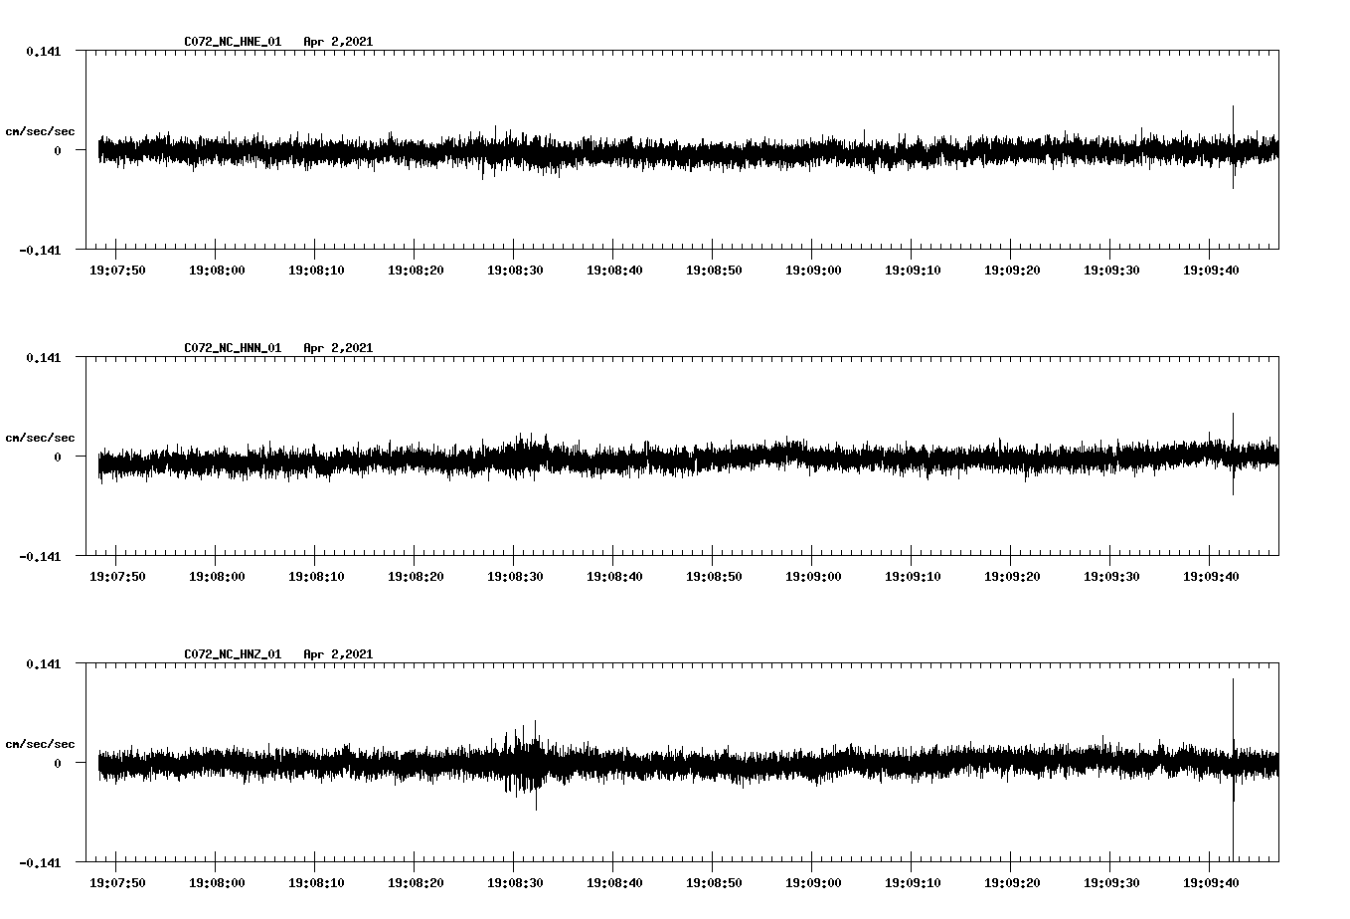
Task: Click the spike near 19:09:42 on HNE trace
Action: click(x=1234, y=147)
